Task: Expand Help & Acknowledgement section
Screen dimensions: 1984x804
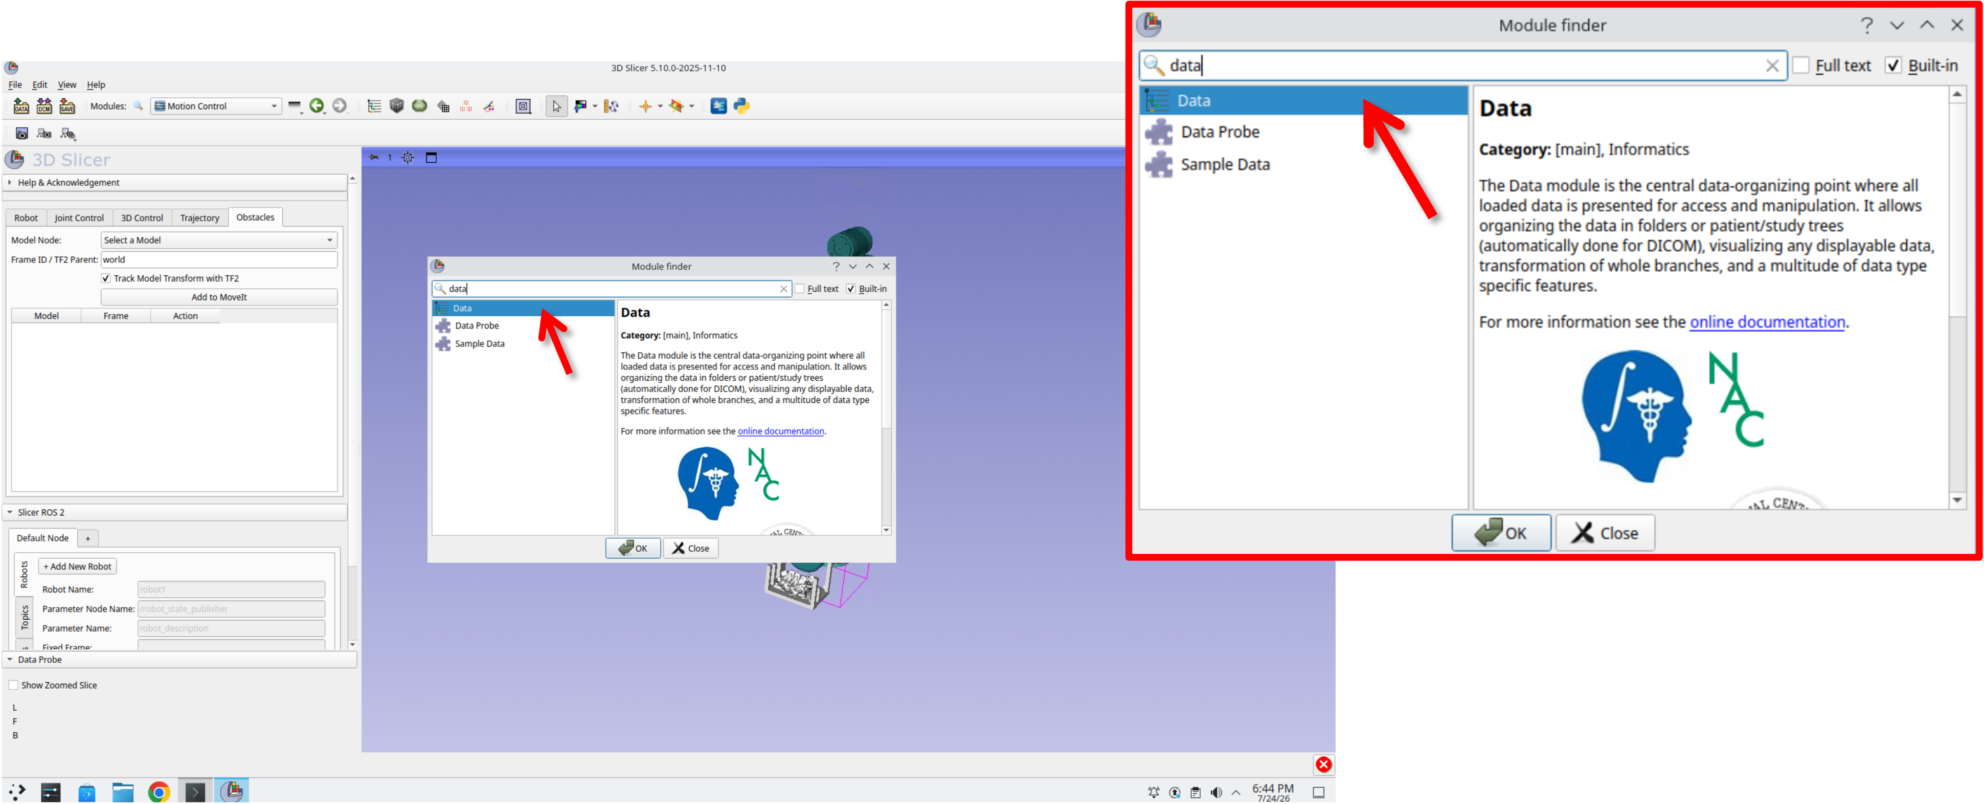Action: 176,183
